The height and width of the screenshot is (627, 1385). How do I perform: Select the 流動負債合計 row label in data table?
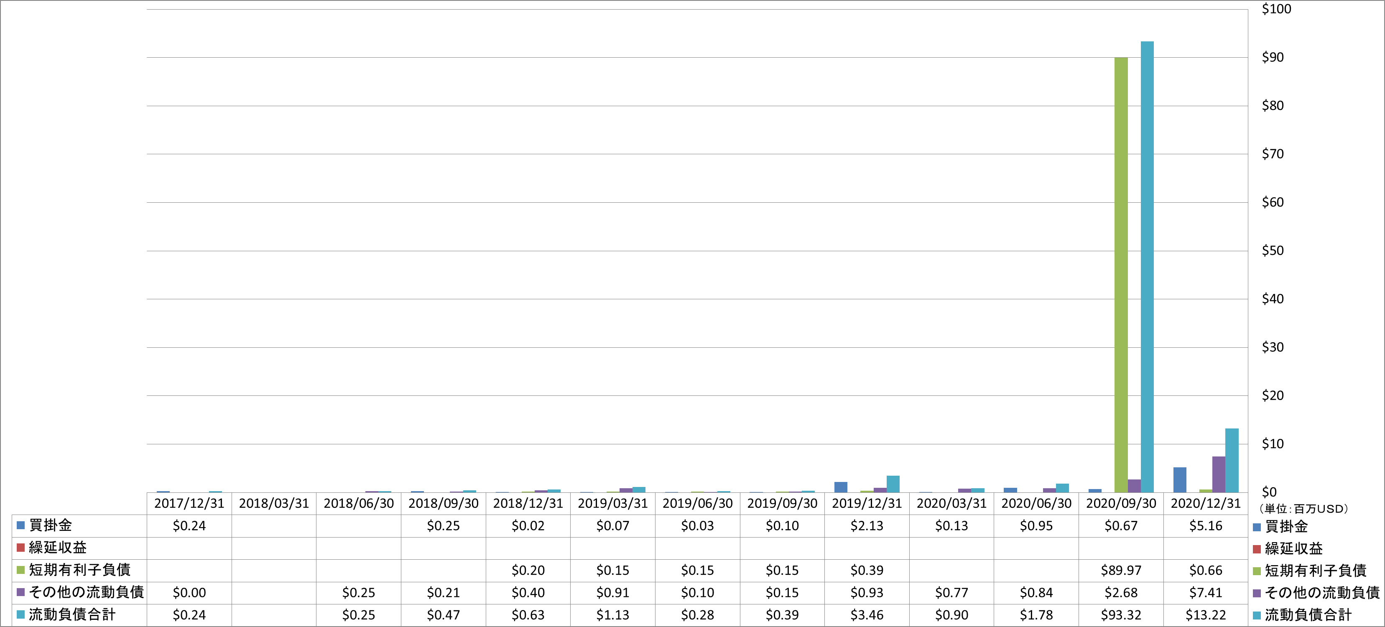tap(73, 614)
